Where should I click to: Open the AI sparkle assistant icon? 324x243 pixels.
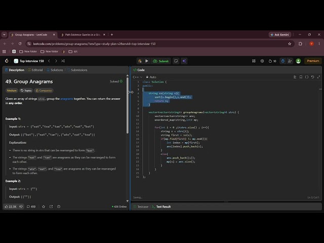click(x=184, y=61)
